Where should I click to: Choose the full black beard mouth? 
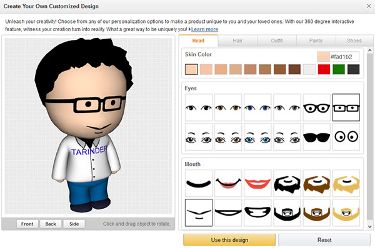[x=287, y=183]
